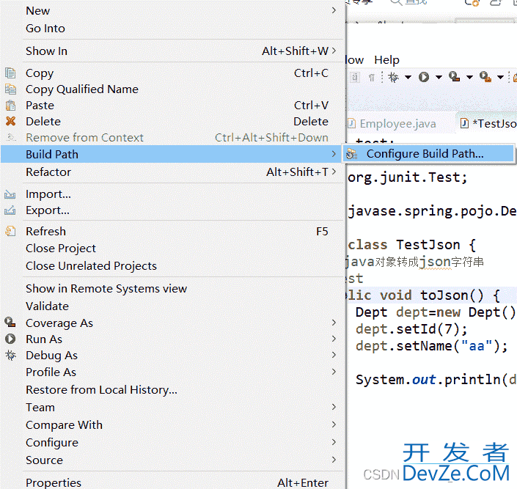Click the Employee.java file icon
The image size is (517, 489).
(351, 124)
